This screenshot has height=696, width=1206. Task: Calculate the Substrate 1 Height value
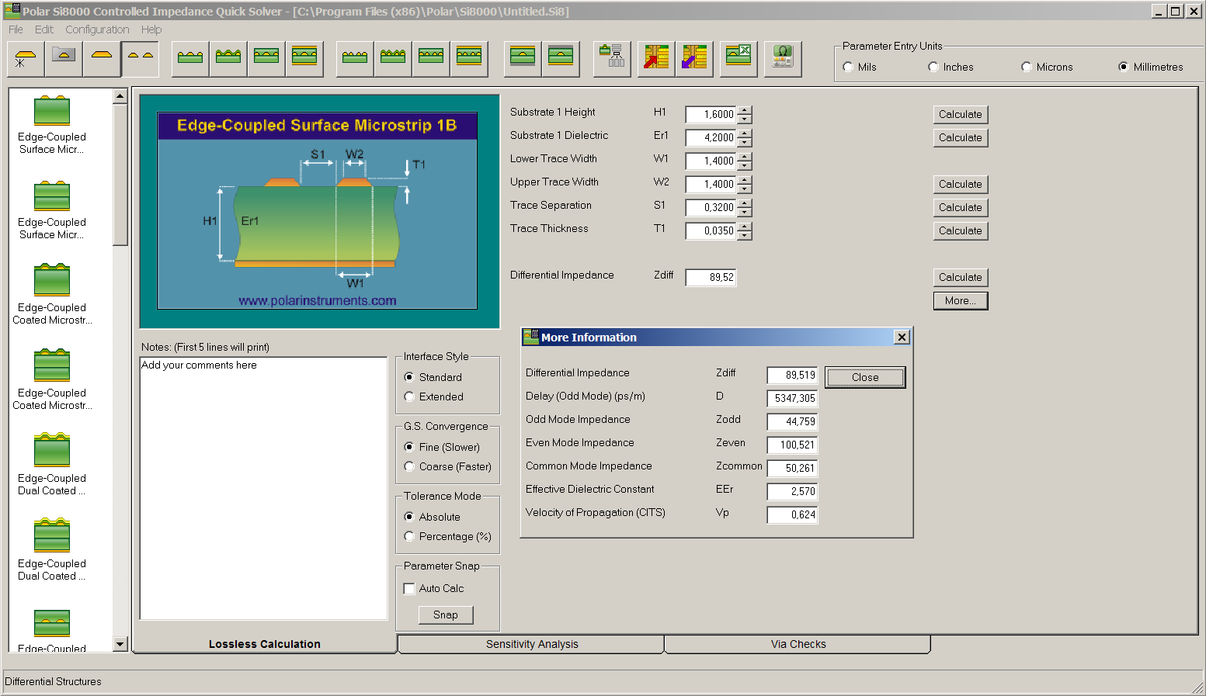coord(961,114)
